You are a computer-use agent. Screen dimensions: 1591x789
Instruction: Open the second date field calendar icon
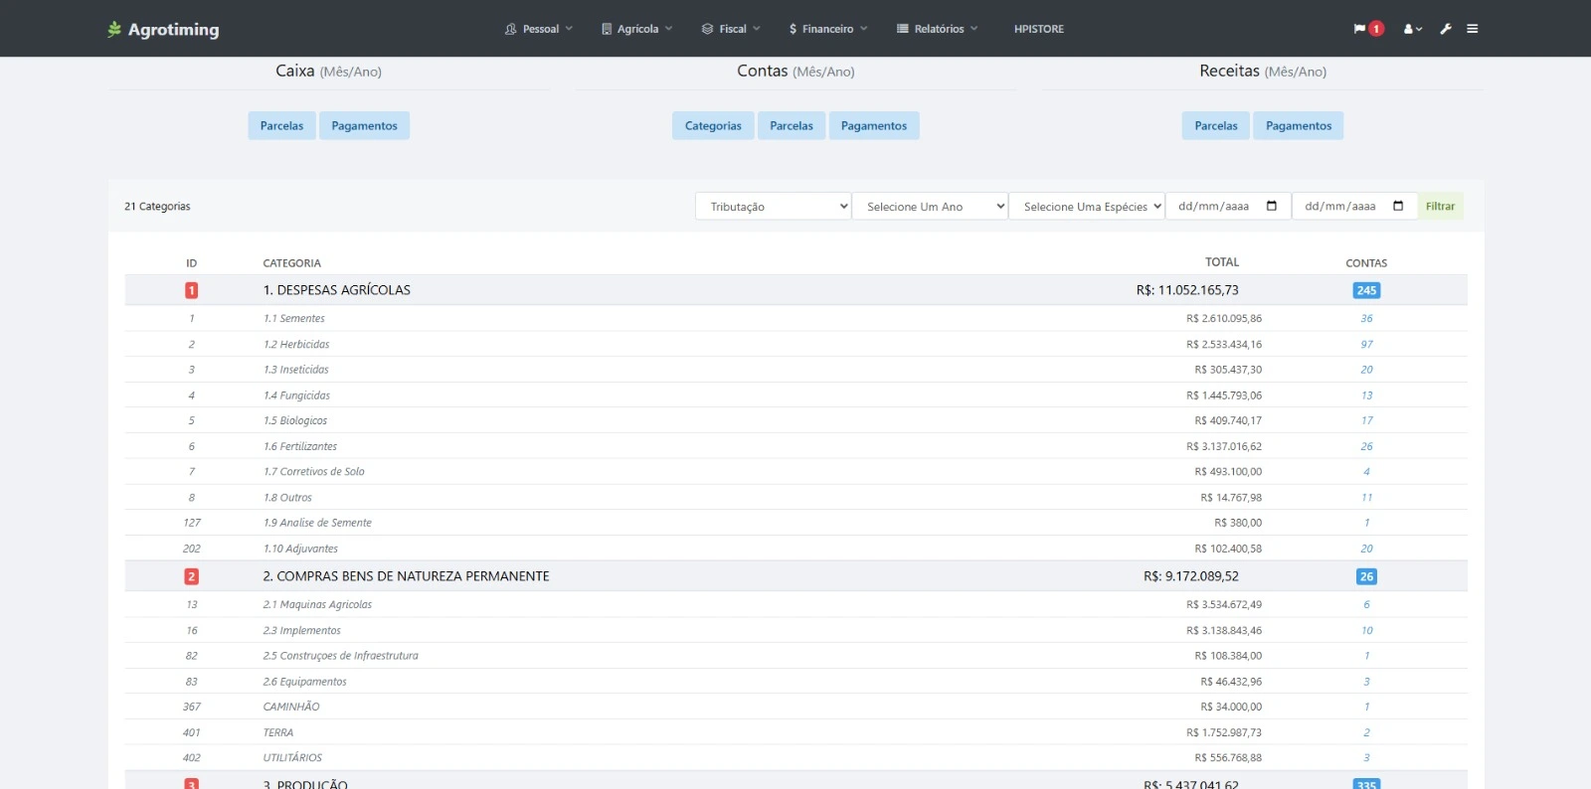[1398, 206]
